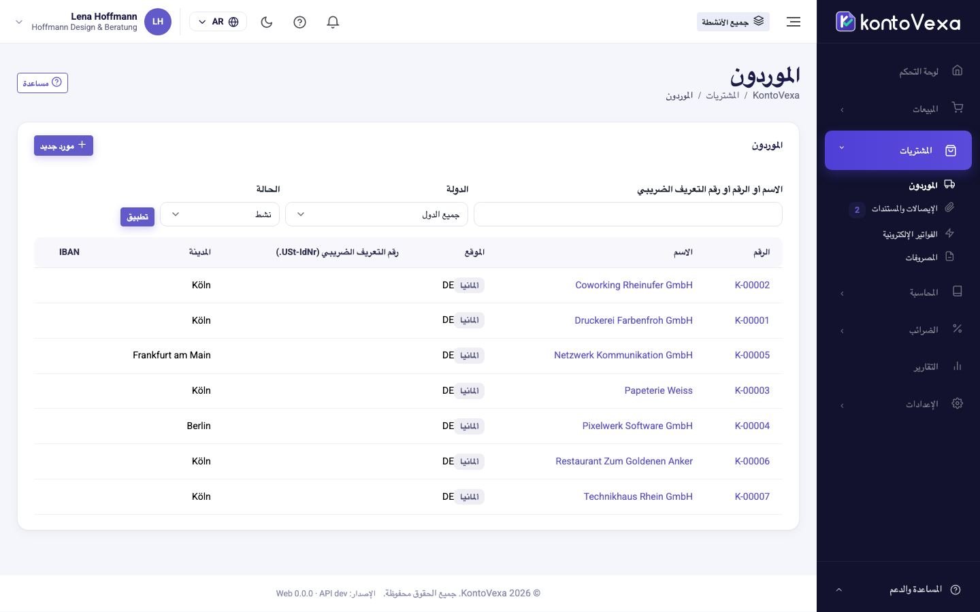This screenshot has height=612, width=980.
Task: Open supplier Coworking Rheinufer GmbH link
Action: click(x=634, y=285)
